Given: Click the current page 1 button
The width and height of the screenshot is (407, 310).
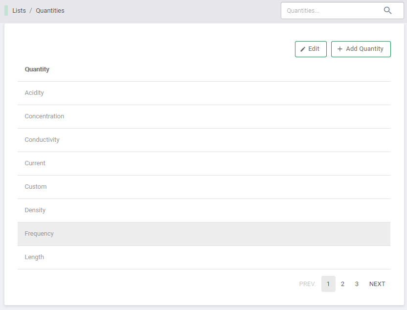Looking at the screenshot, I should [328, 284].
